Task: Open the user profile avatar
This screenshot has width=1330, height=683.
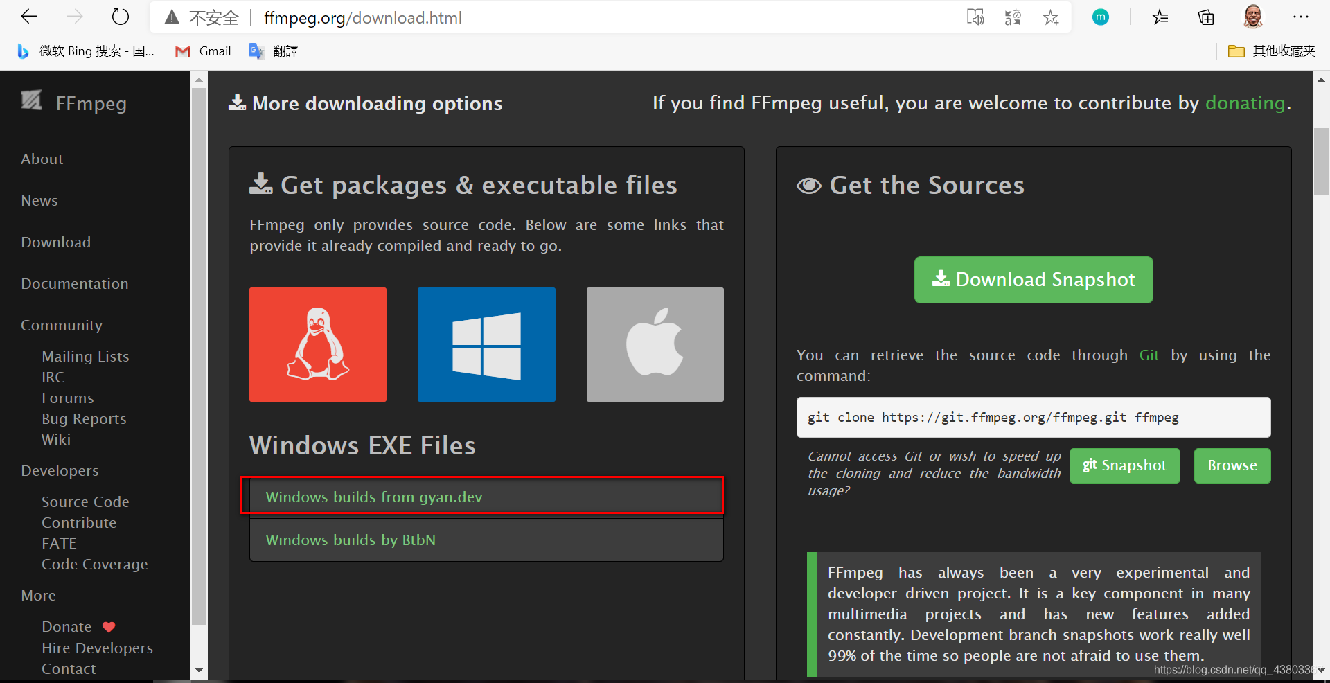Action: [1252, 17]
